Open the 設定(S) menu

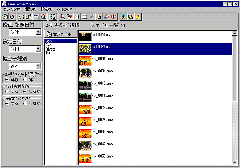[x=46, y=9]
